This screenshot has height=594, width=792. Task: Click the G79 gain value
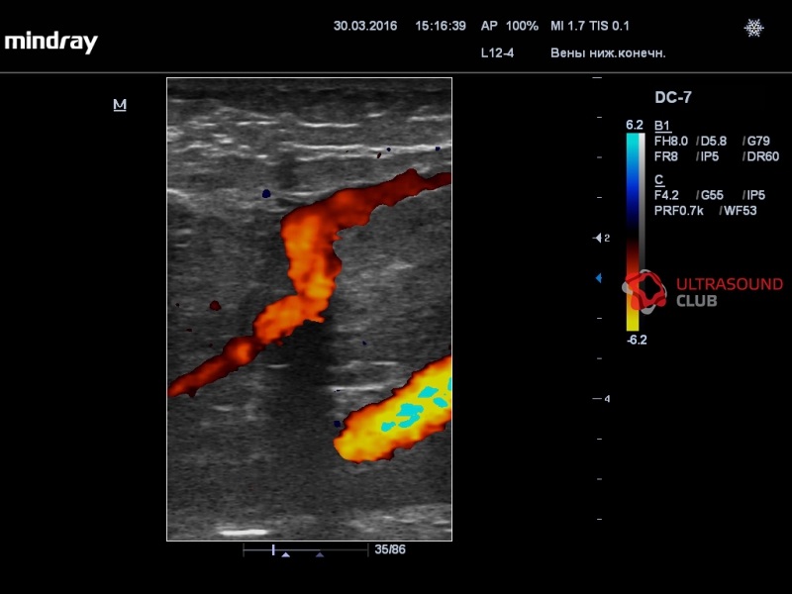758,142
